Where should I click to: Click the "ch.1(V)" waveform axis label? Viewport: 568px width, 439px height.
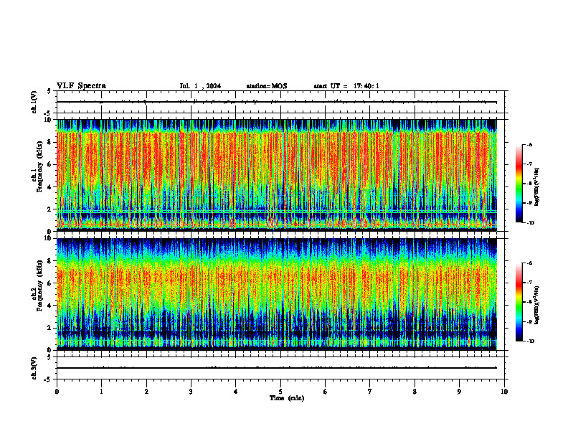pos(34,102)
